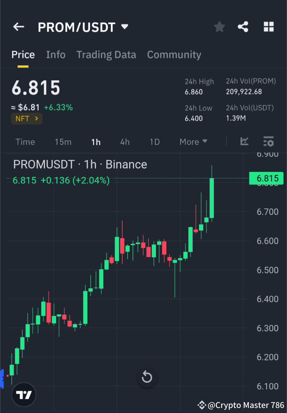Switch to the 4h timeframe
This screenshot has width=287, height=413.
(125, 142)
